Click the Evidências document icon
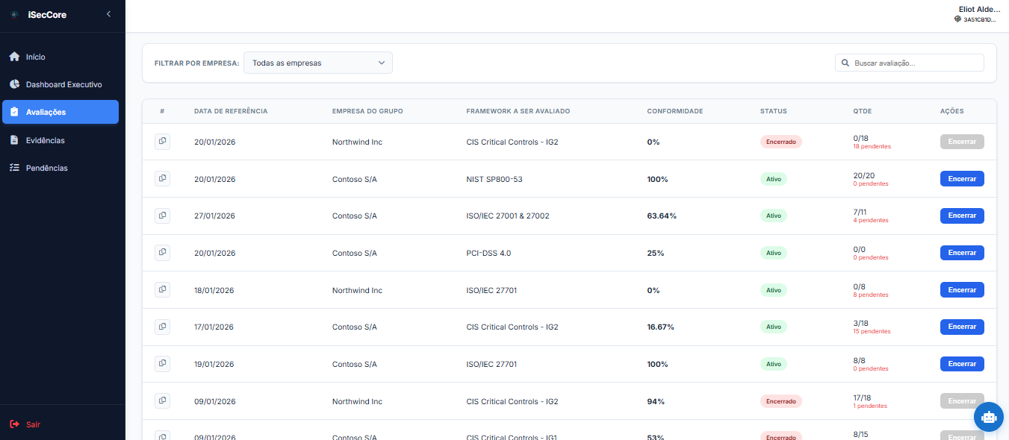Image resolution: width=1009 pixels, height=440 pixels. click(x=14, y=140)
